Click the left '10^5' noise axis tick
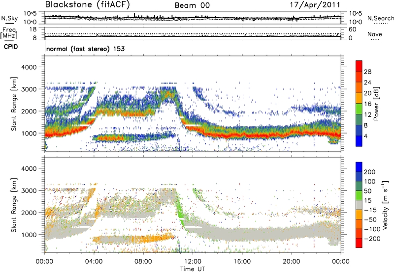 pyautogui.click(x=30, y=14)
